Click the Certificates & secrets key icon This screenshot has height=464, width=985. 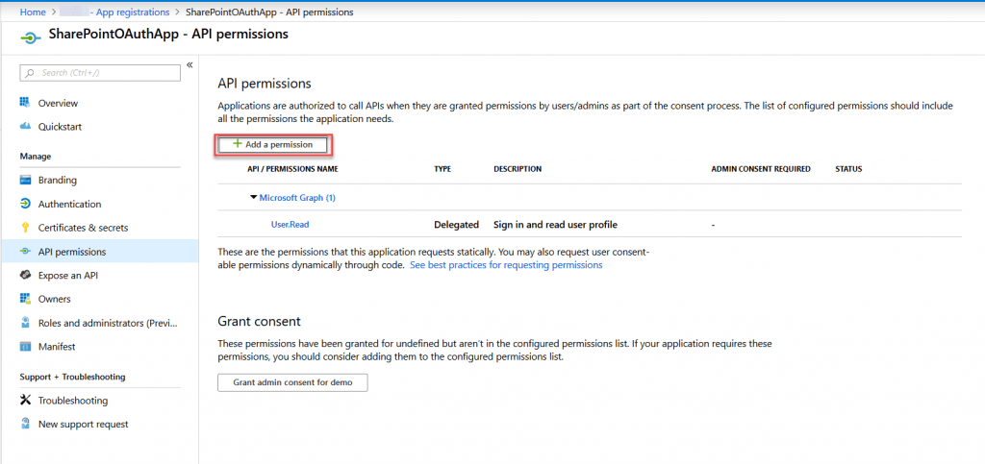click(x=25, y=228)
